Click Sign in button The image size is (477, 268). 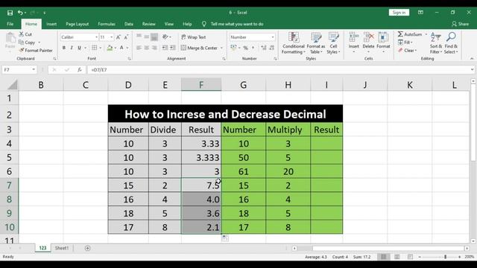pyautogui.click(x=399, y=13)
